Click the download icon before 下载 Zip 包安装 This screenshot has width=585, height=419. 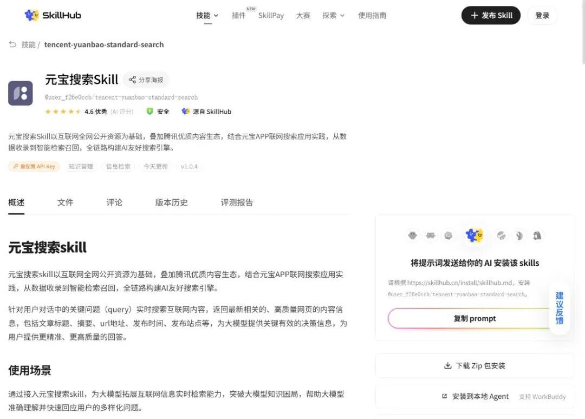click(x=448, y=365)
